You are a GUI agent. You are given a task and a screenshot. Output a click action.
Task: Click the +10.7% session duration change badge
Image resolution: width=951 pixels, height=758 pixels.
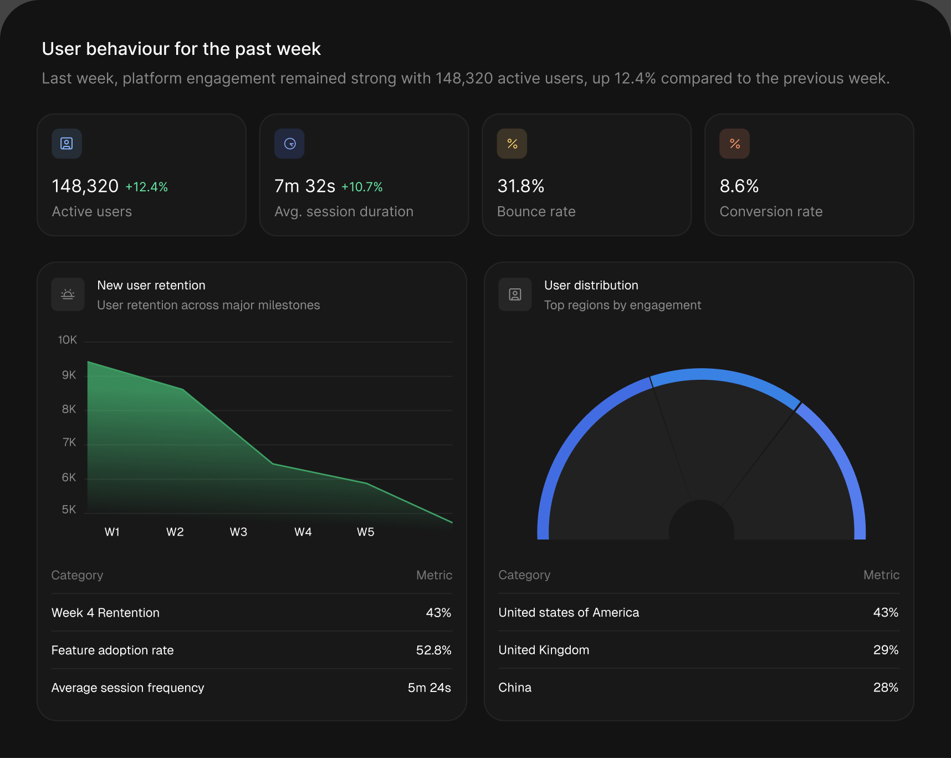click(x=362, y=187)
